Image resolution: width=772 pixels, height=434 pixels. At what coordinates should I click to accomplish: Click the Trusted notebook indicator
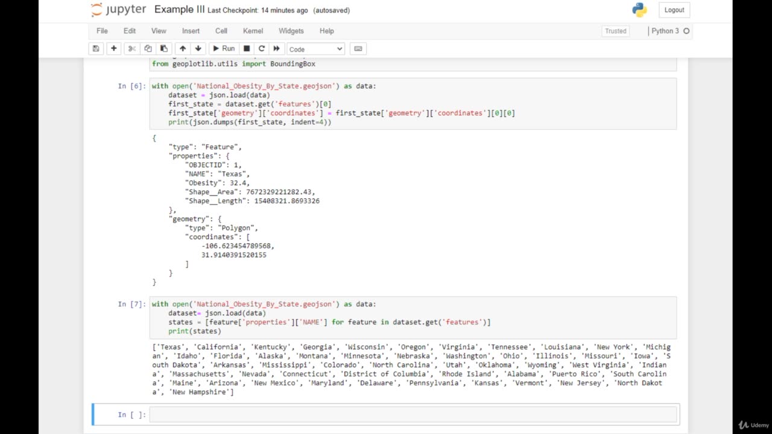point(616,31)
